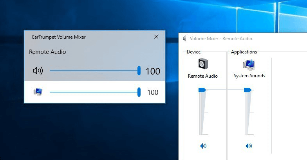Click Volume Mixer - Remote Audio window title
This screenshot has height=160, width=307.
pyautogui.click(x=221, y=39)
